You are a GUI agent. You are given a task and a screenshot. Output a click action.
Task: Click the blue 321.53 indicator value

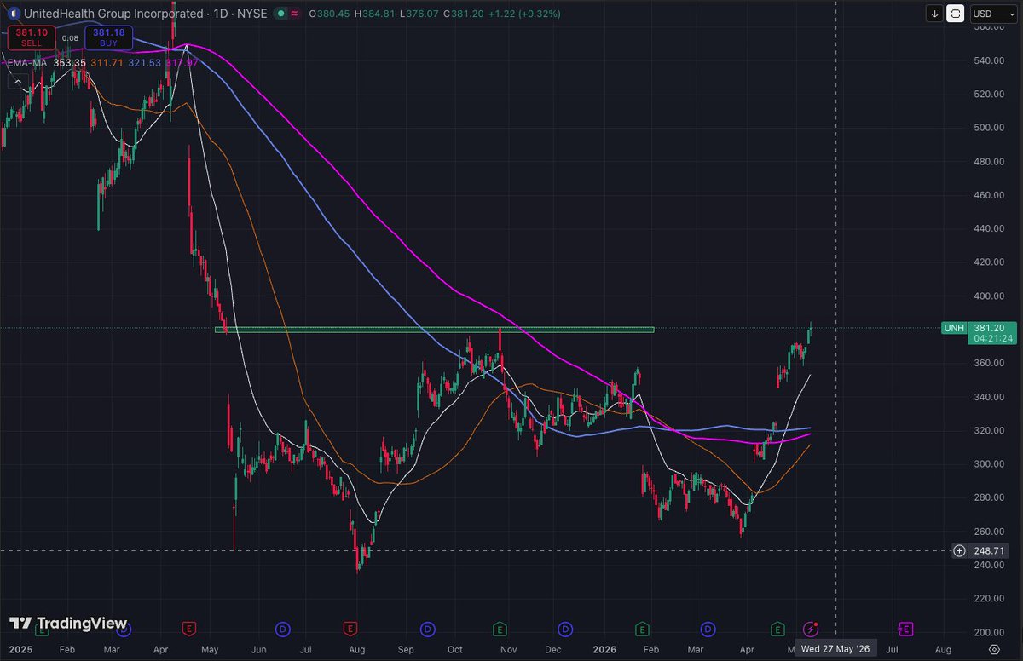[145, 62]
